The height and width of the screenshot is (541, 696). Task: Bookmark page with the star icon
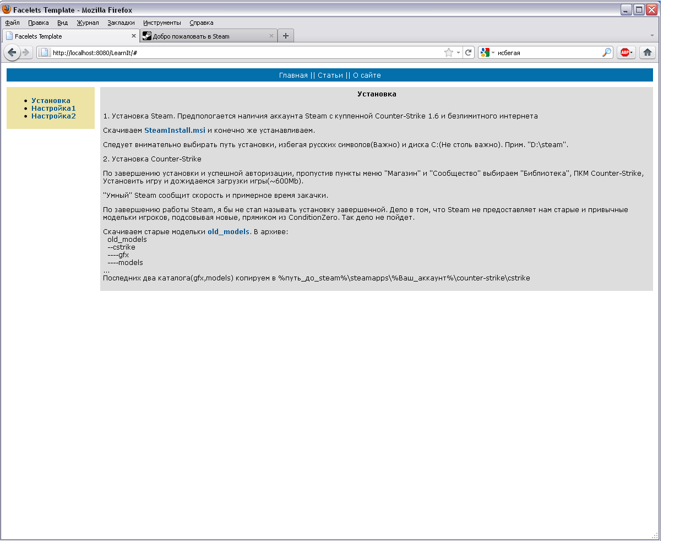coord(449,52)
